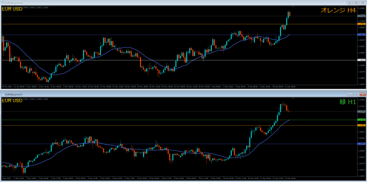
Task: Maximize the H4 chart window
Action: [356, 3]
